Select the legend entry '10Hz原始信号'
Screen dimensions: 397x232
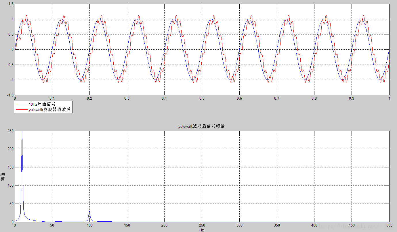click(42, 104)
